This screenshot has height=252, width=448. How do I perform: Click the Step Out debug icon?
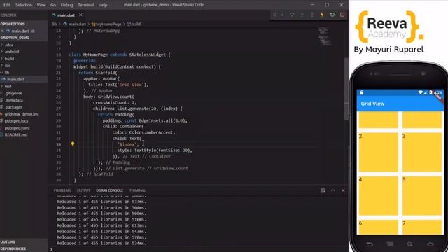point(312,15)
